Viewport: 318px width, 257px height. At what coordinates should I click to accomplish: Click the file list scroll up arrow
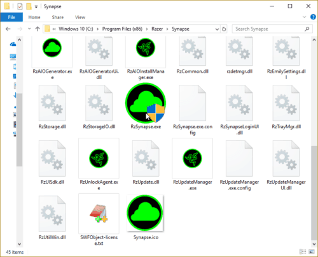click(314, 40)
